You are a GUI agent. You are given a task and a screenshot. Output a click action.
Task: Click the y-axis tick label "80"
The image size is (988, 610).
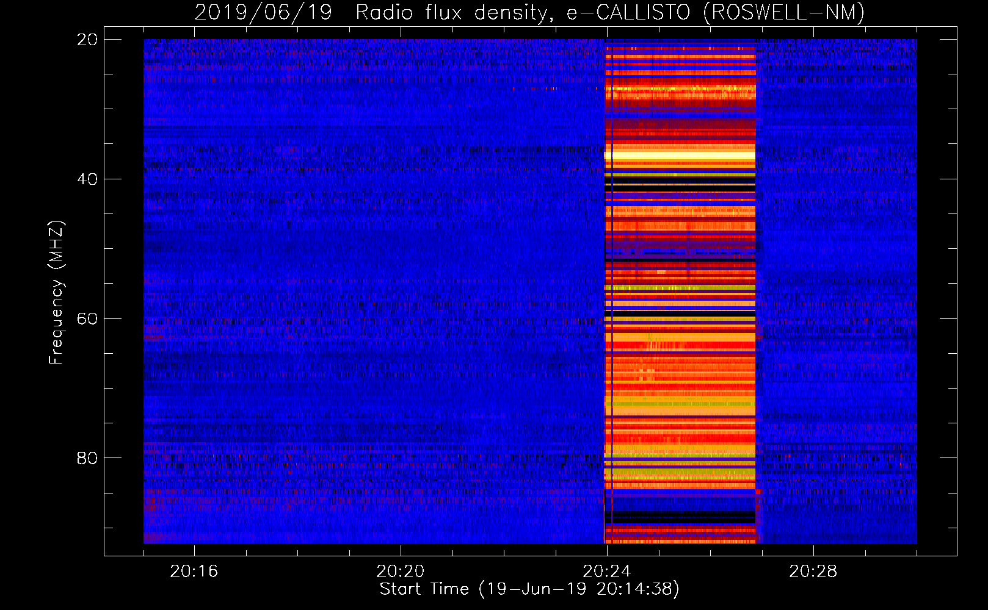click(87, 457)
